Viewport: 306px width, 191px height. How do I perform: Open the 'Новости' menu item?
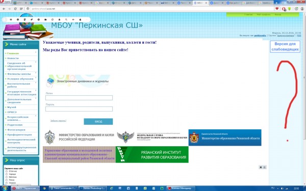(13, 58)
